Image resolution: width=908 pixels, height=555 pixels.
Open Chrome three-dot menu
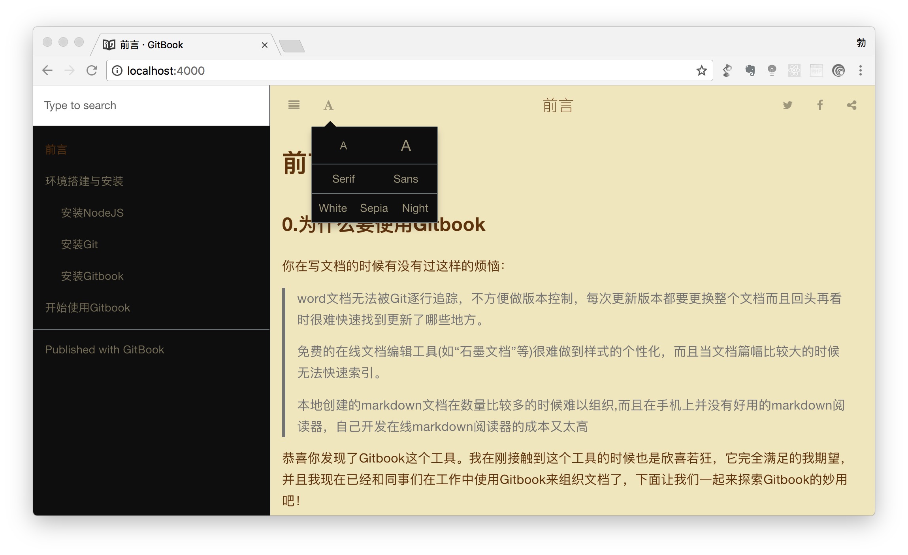click(860, 71)
